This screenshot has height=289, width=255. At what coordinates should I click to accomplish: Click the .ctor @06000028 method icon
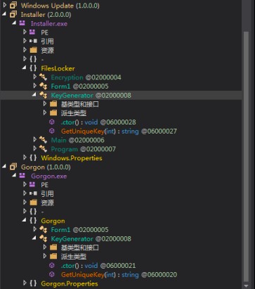pyautogui.click(x=52, y=122)
